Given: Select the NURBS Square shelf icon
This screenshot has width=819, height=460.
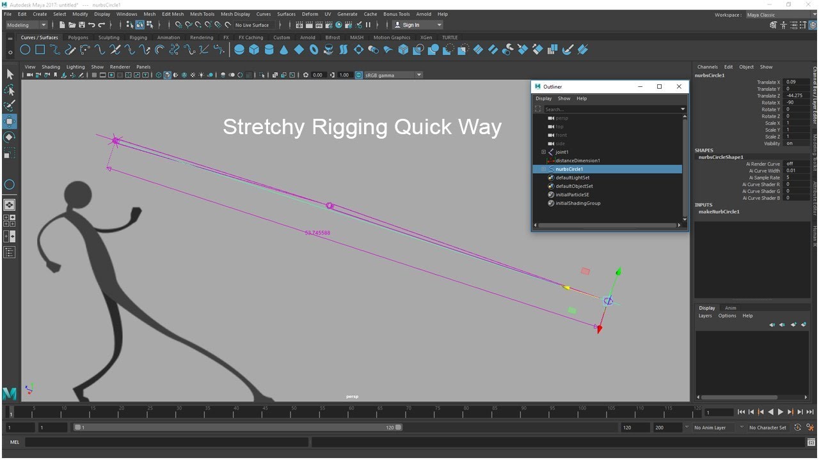Looking at the screenshot, I should coord(40,50).
